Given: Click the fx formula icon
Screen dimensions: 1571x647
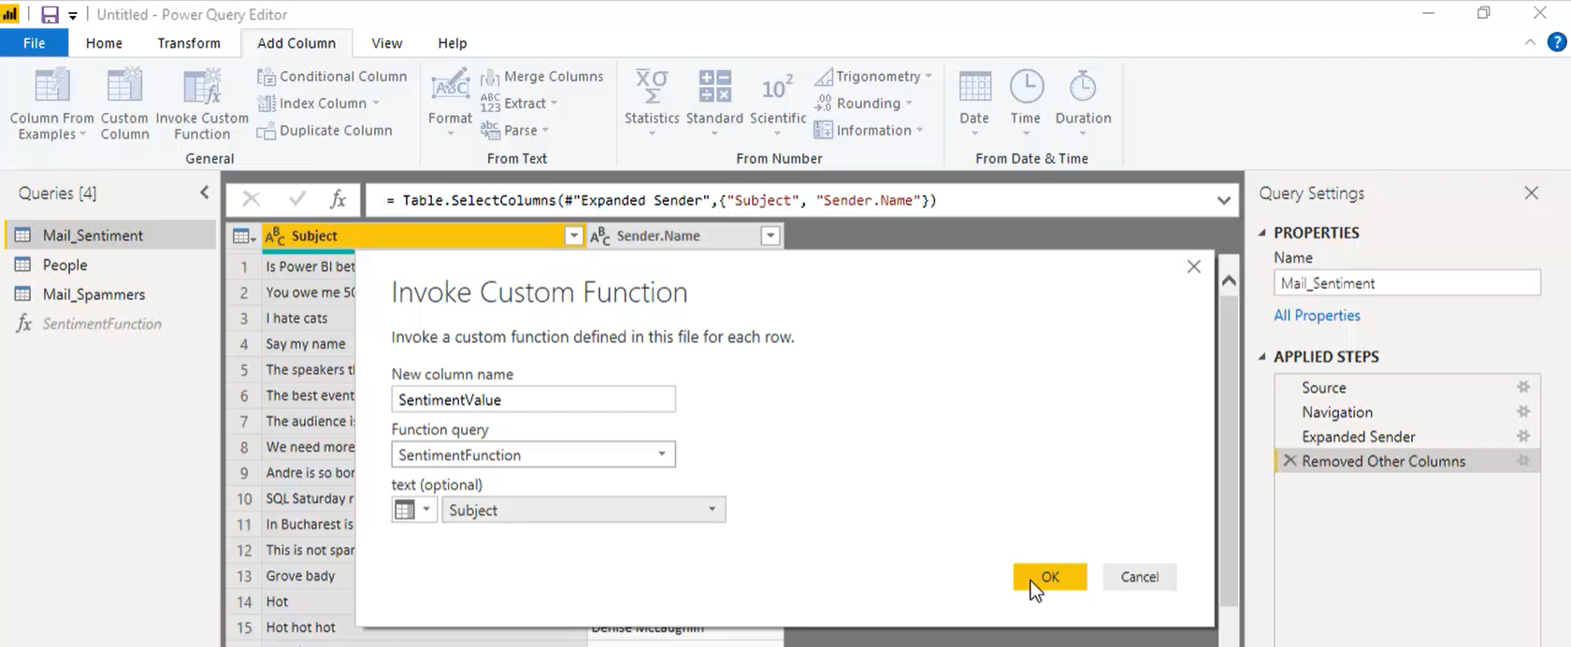Looking at the screenshot, I should 339,199.
